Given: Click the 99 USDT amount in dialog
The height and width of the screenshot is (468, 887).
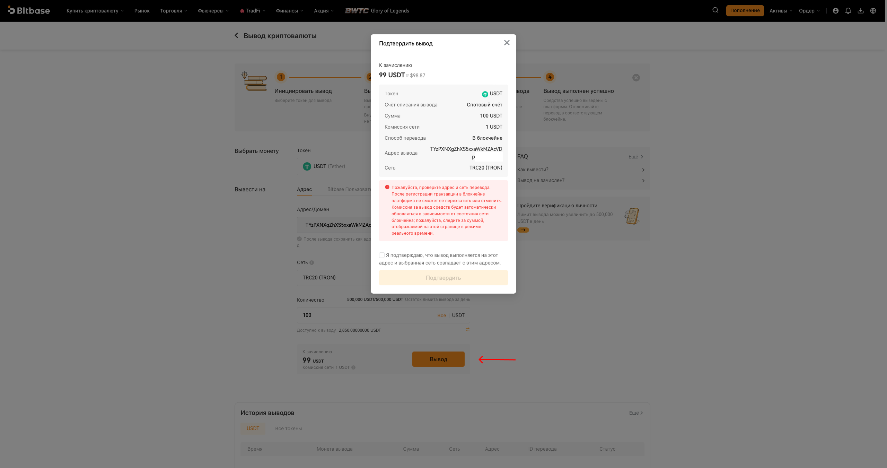Looking at the screenshot, I should (392, 75).
